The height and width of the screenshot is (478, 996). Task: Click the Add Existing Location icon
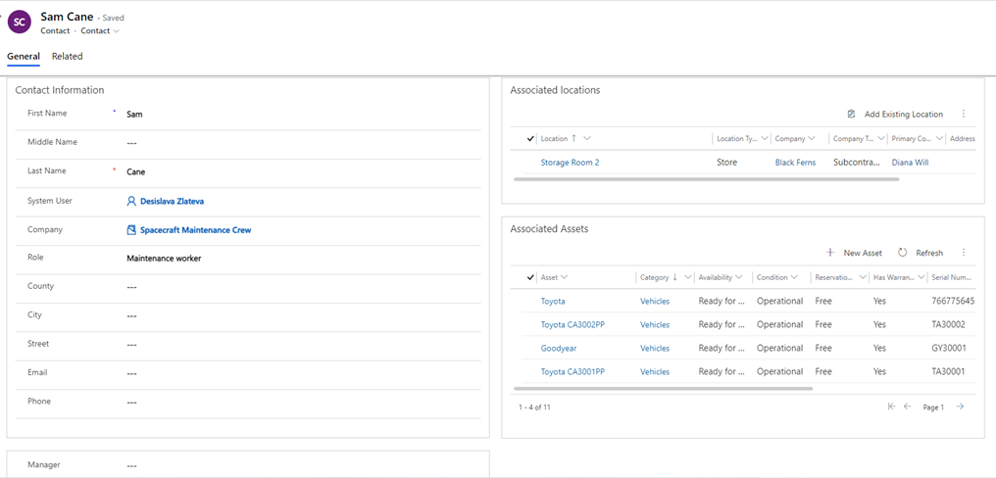pyautogui.click(x=852, y=115)
